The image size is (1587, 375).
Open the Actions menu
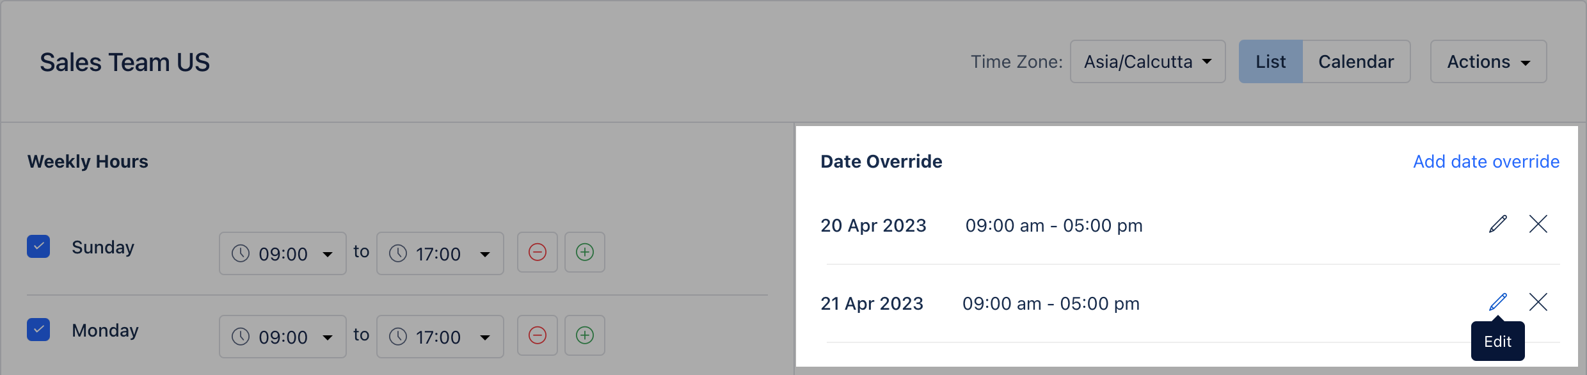pyautogui.click(x=1488, y=61)
